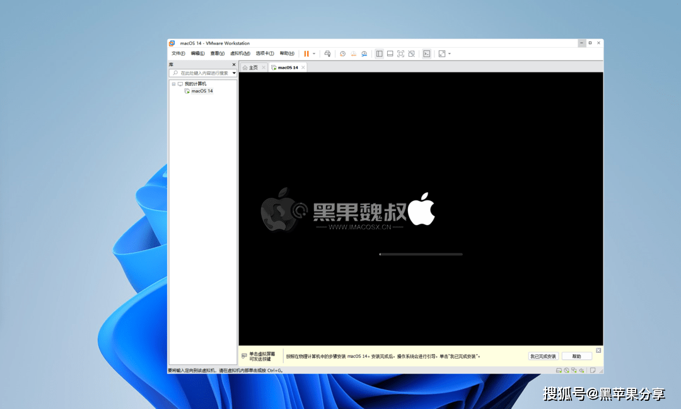Toggle the thumbnail bar view icon
The image size is (681, 409).
(x=390, y=54)
